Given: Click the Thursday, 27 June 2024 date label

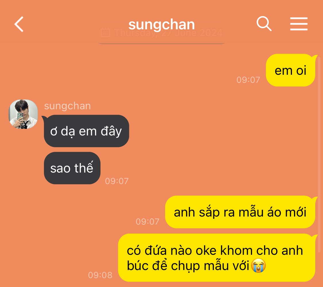Looking at the screenshot, I should point(168,32).
